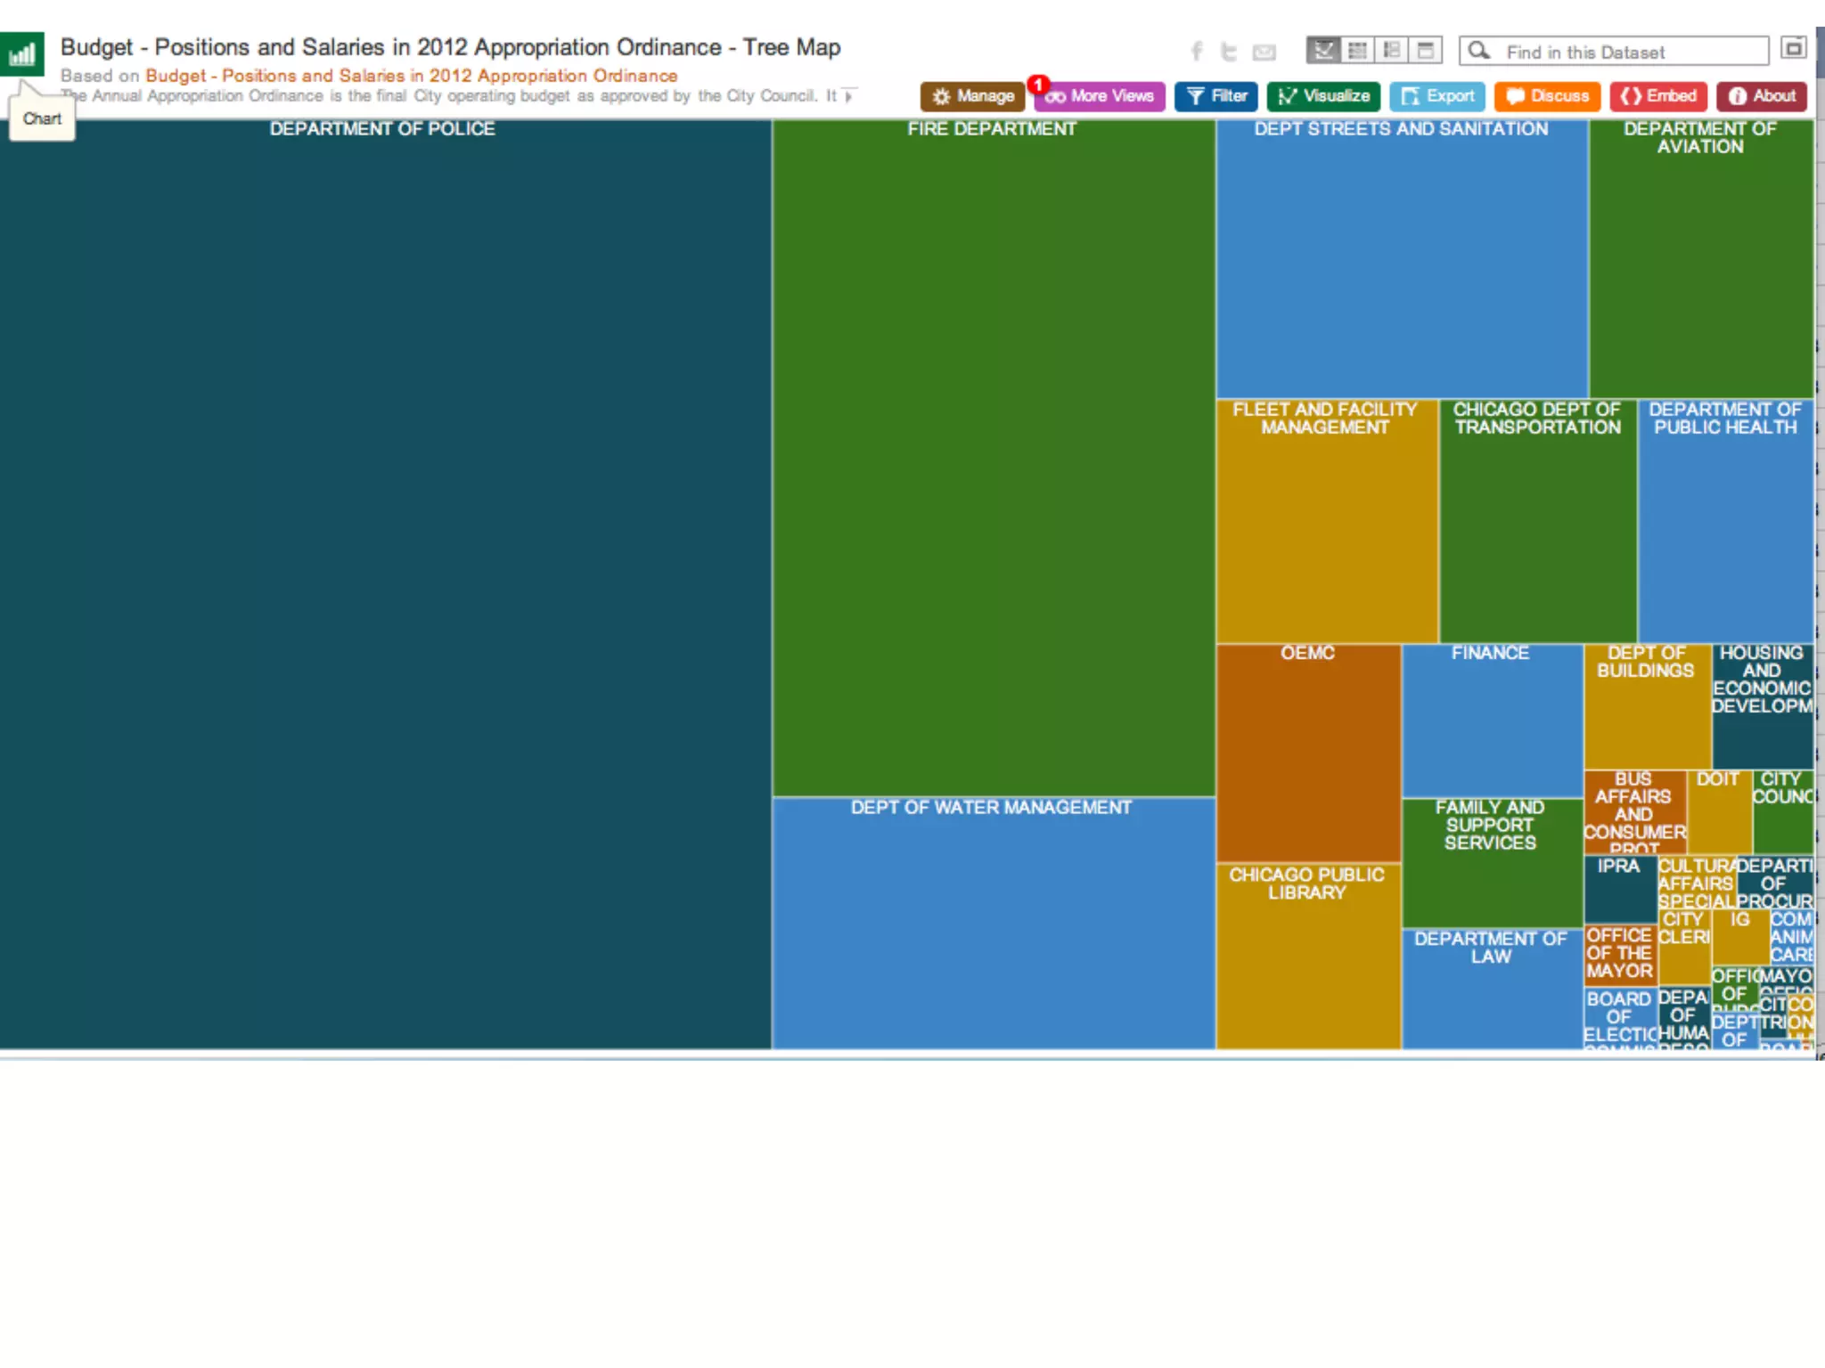
Task: Open the More Views panel
Action: click(x=1101, y=96)
